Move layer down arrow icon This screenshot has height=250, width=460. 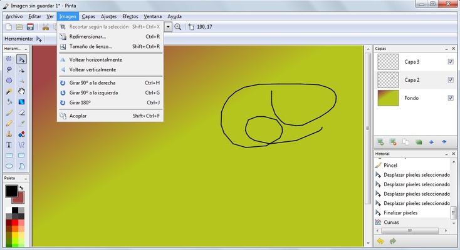point(444,142)
